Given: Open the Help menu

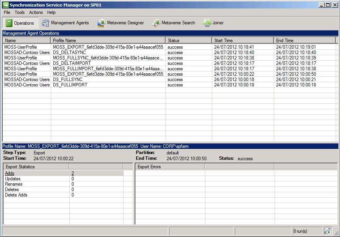Looking at the screenshot, I should tap(51, 12).
